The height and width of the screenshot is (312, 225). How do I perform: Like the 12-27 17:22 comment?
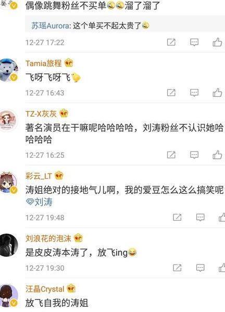tap(217, 42)
